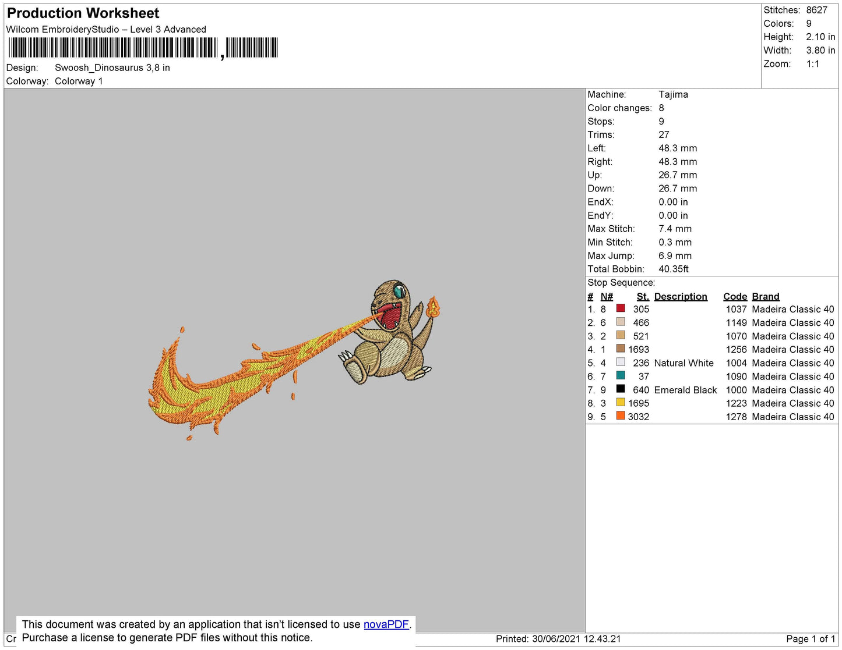Click the teal swatch for code 1090
This screenshot has width=842, height=650.
pyautogui.click(x=621, y=375)
